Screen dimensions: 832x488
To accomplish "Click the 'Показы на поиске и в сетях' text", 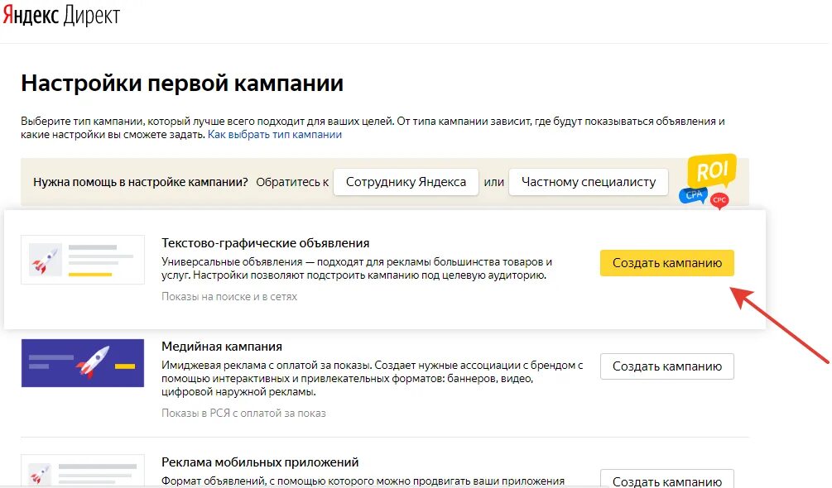I will [229, 297].
